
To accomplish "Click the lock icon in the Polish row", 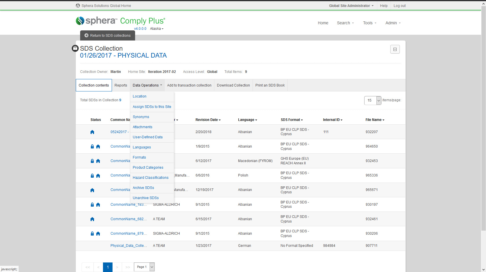I will [92, 175].
